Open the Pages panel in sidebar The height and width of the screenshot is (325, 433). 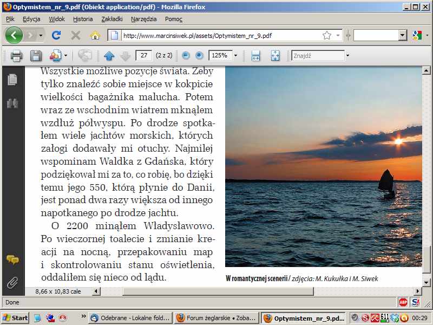(12, 80)
